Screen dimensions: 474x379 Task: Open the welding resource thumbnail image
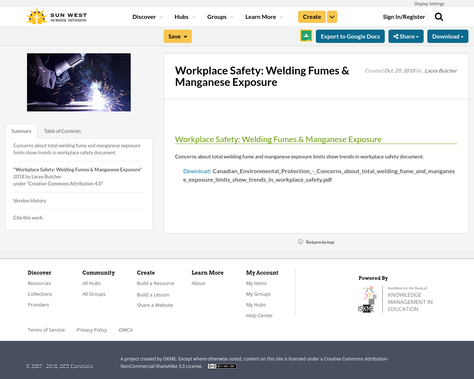(79, 82)
